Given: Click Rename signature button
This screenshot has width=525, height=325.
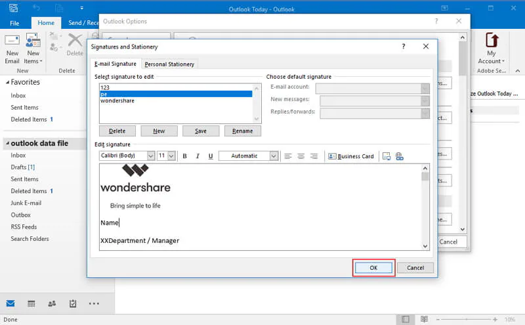Looking at the screenshot, I should (242, 131).
